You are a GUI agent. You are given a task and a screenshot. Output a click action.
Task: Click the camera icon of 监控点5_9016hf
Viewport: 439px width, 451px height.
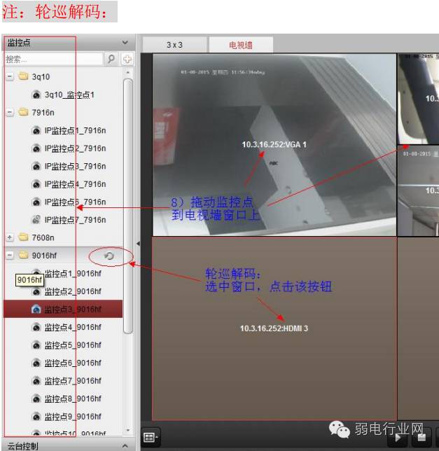click(36, 345)
